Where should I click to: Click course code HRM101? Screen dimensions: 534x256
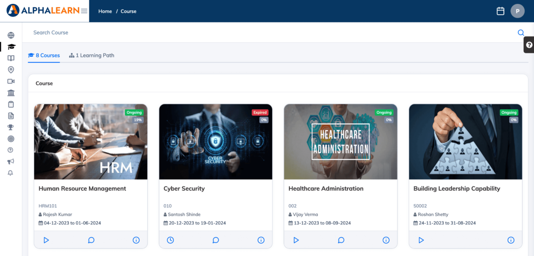pos(48,206)
